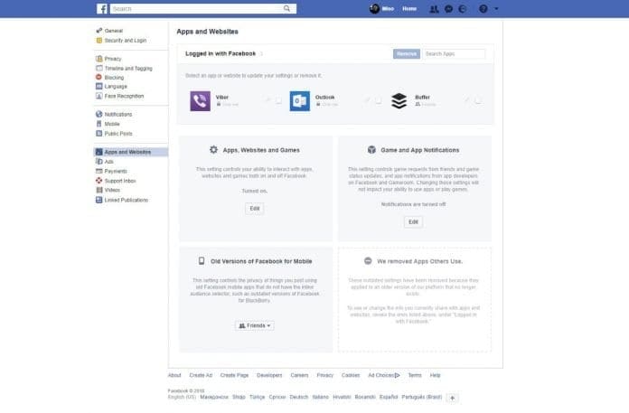Open the Notifications globe icon
Image resolution: width=629 pixels, height=413 pixels.
(463, 9)
